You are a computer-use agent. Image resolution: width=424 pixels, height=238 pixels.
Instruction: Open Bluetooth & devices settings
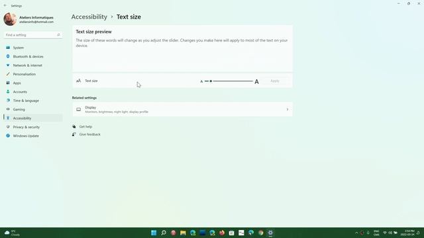(x=33, y=56)
